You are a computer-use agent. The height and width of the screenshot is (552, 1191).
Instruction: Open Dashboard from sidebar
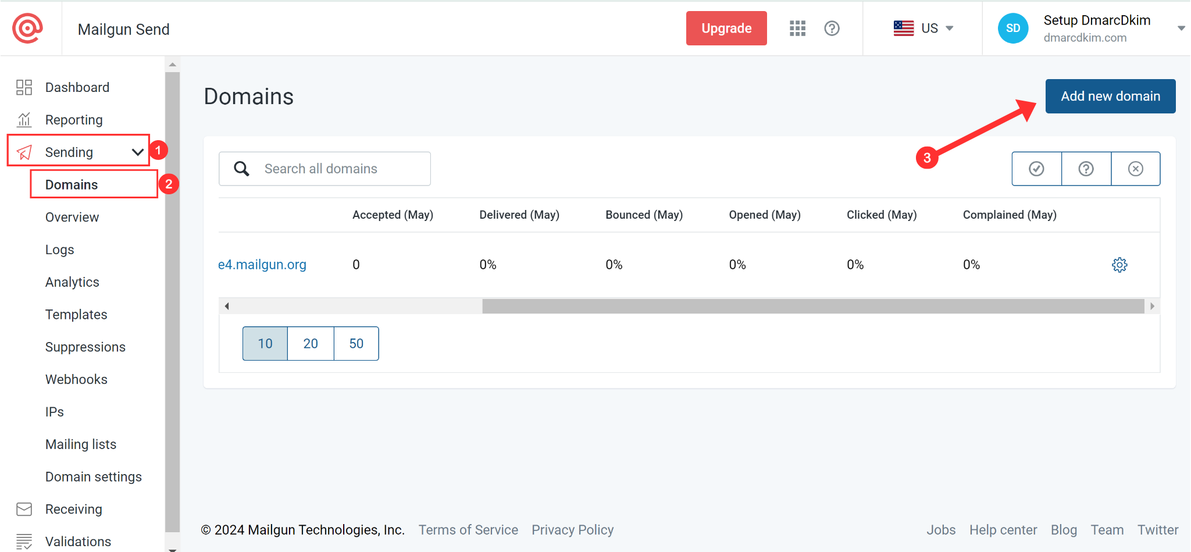click(x=77, y=87)
